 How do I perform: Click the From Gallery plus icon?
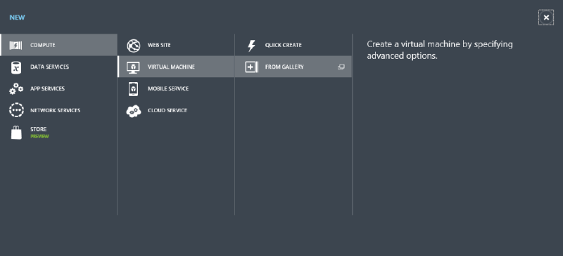(x=251, y=67)
